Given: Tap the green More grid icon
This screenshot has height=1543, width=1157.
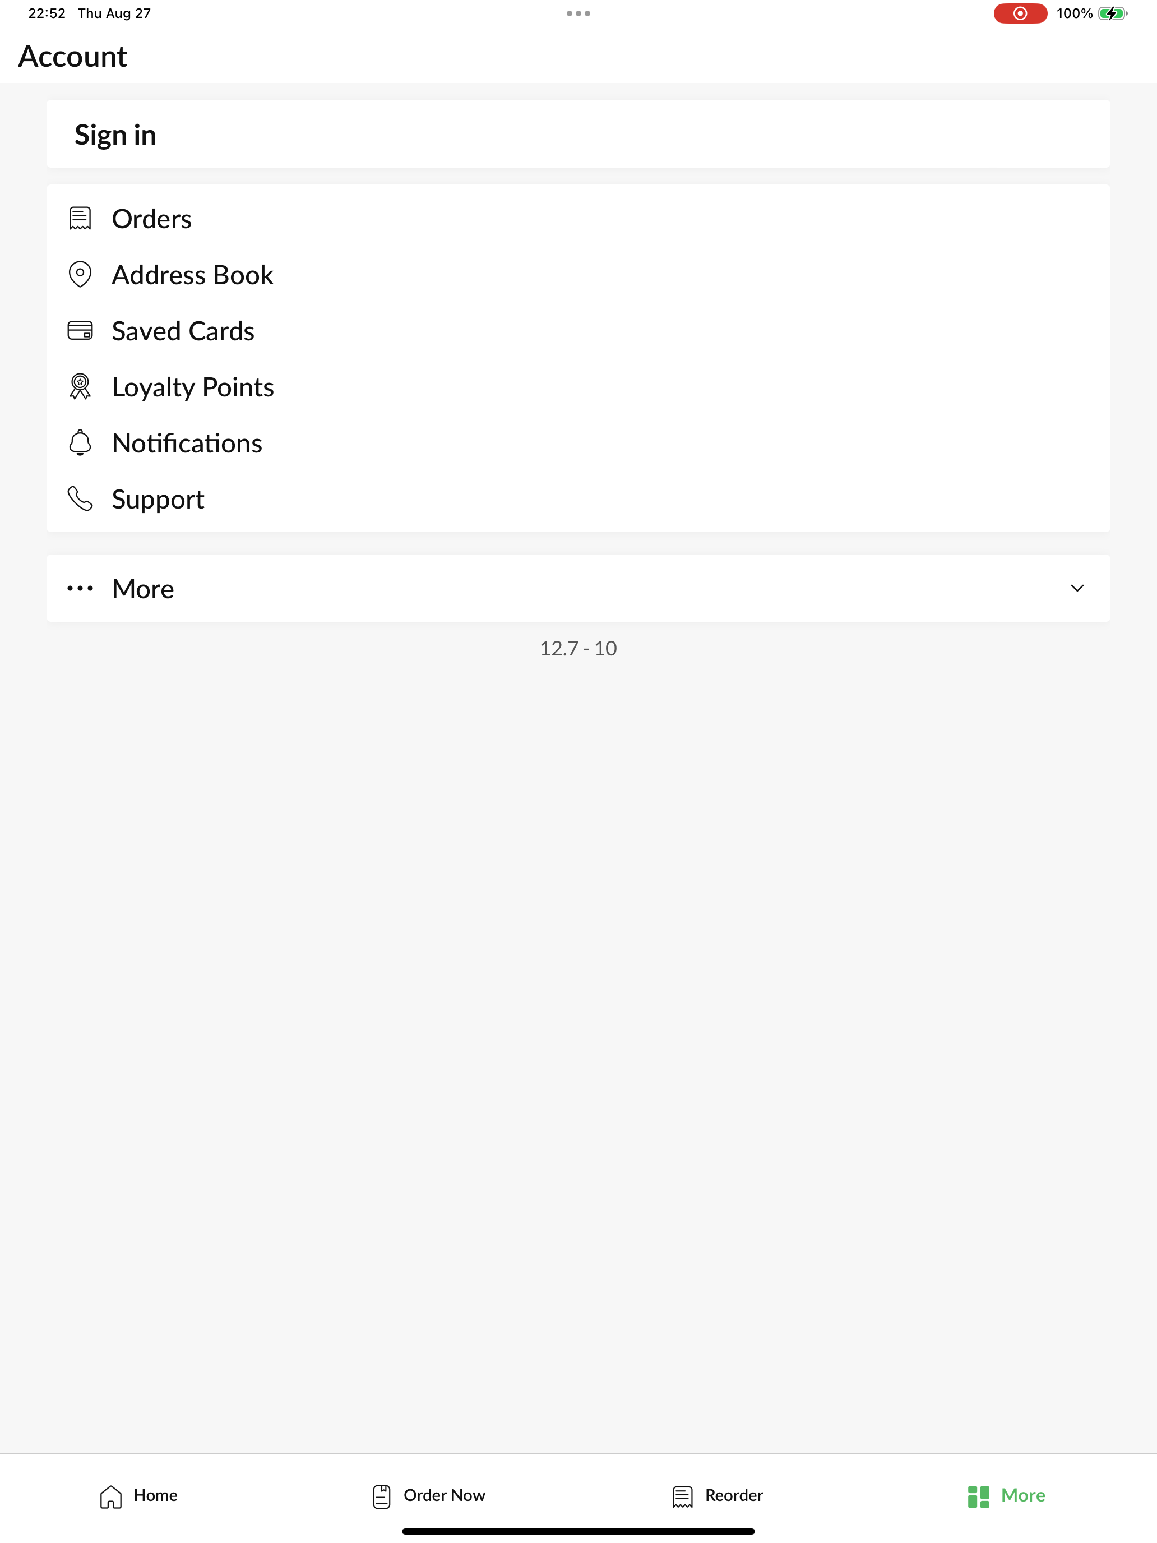Looking at the screenshot, I should pyautogui.click(x=979, y=1496).
